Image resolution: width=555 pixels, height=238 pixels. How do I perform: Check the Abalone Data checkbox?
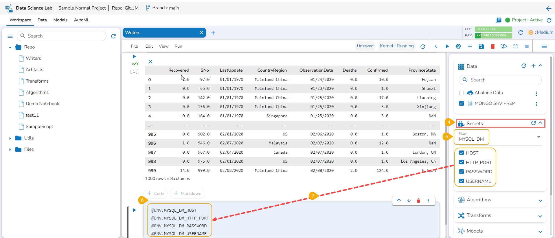(x=462, y=93)
